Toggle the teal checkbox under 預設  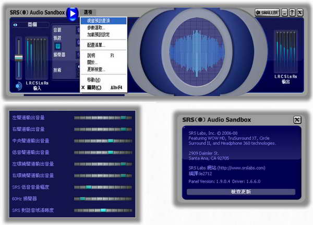click(x=57, y=47)
